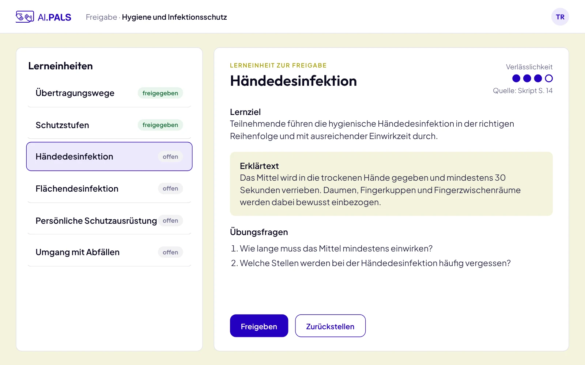Open the Umgang mit Abfällen unit

coord(109,252)
